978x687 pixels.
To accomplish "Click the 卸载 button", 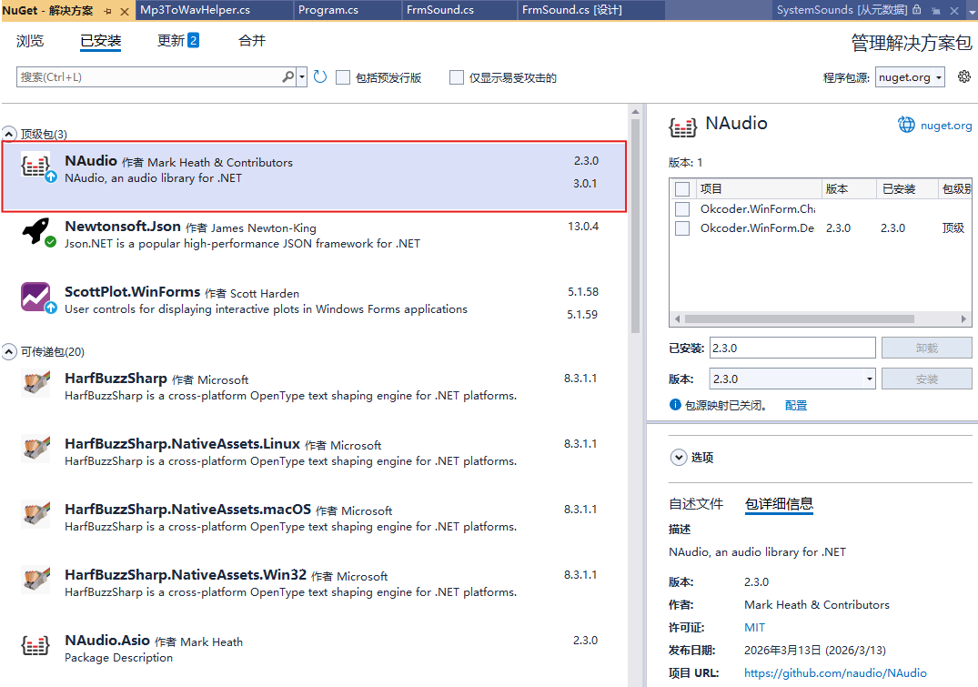I will point(926,349).
